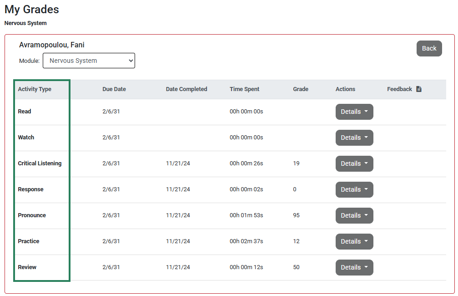Click the Back button
458x296 pixels.
coord(428,48)
